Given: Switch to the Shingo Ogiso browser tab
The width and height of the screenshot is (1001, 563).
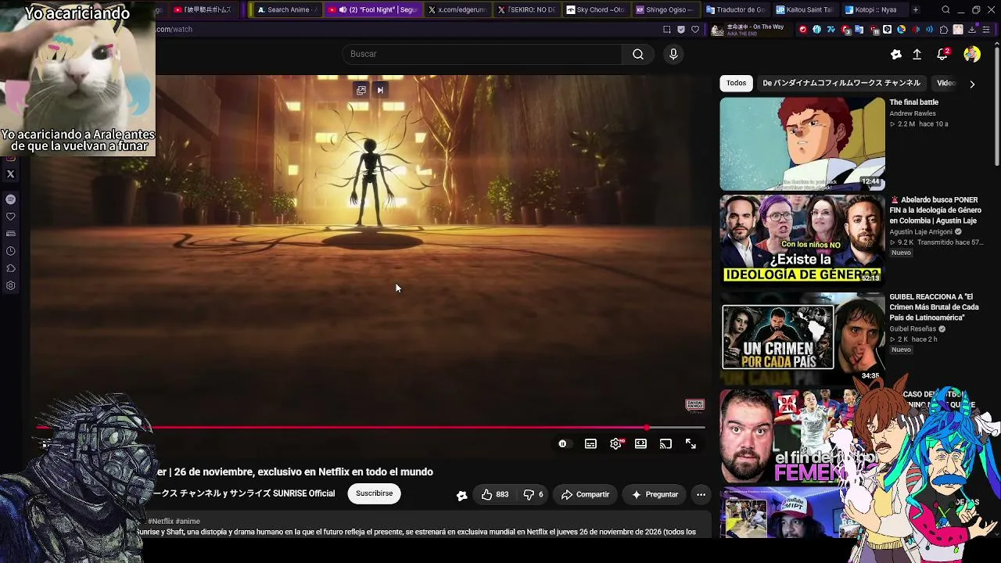Looking at the screenshot, I should (665, 9).
